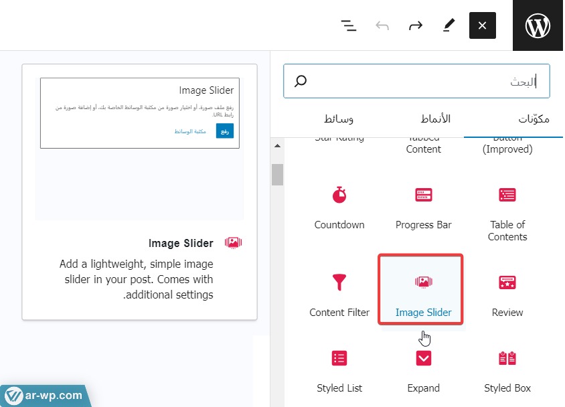Switch to the مكوّنات blocks tab
Viewport: 565px width, 407px height.
pyautogui.click(x=534, y=119)
